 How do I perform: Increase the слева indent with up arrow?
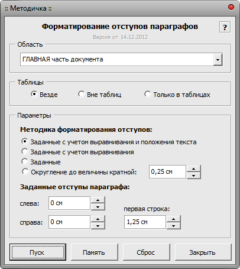[x=98, y=200]
